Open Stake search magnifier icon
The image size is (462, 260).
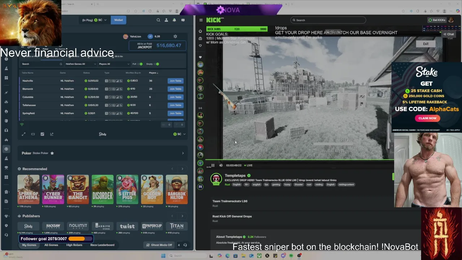(x=158, y=20)
